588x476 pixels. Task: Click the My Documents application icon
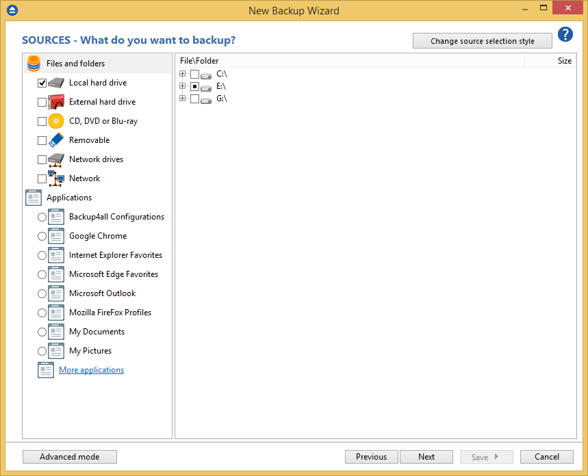[x=56, y=332]
